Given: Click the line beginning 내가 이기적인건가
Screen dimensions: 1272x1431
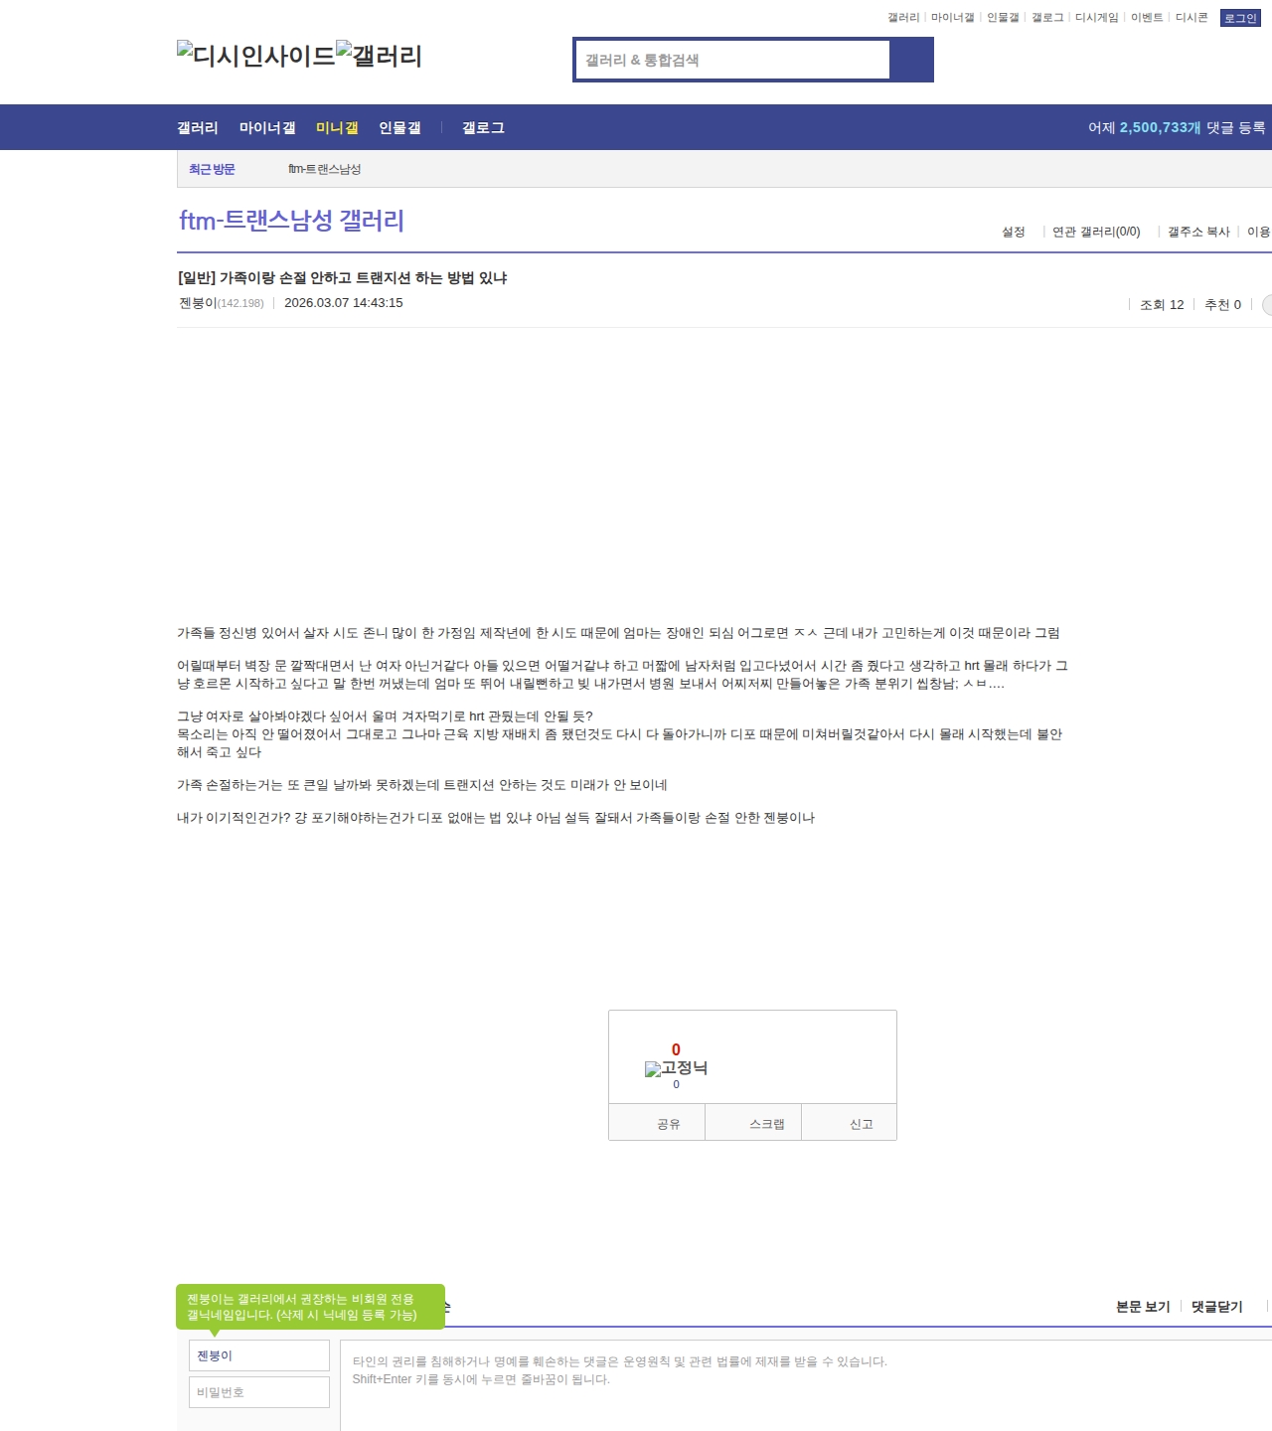Looking at the screenshot, I should (x=496, y=818).
